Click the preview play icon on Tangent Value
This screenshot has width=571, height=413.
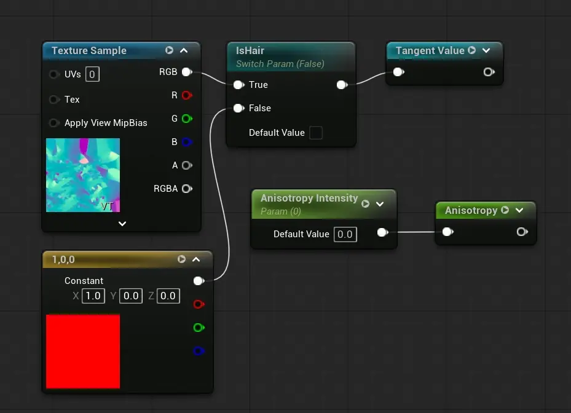coord(471,50)
